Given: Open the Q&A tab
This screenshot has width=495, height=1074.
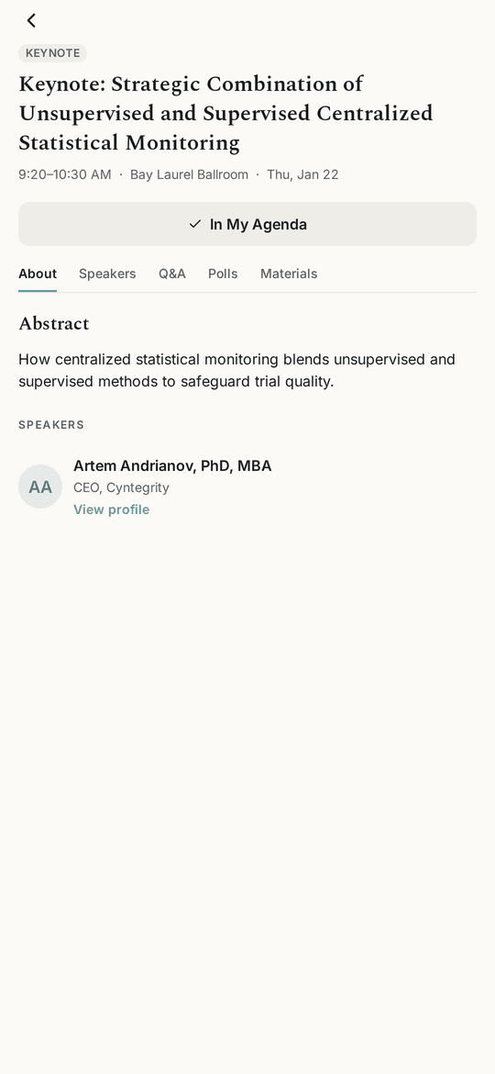Looking at the screenshot, I should [172, 274].
